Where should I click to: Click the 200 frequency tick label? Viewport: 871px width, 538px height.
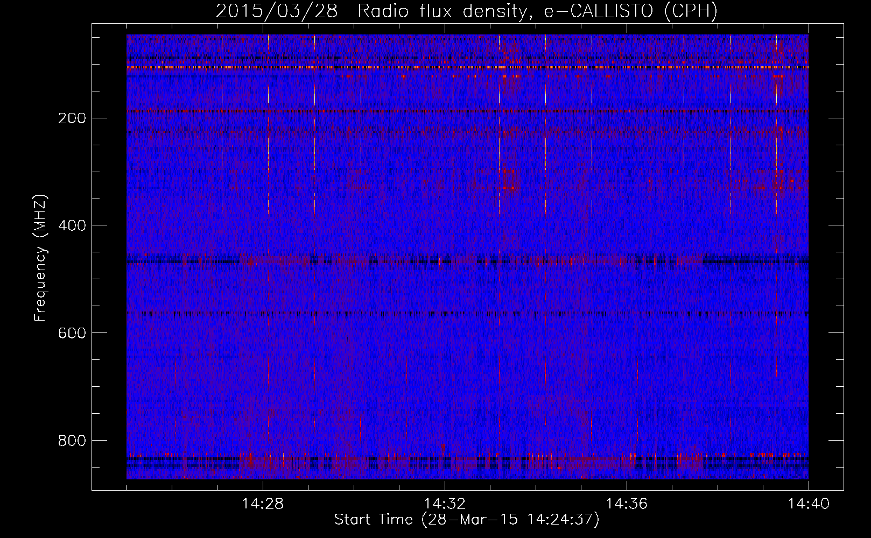[72, 118]
